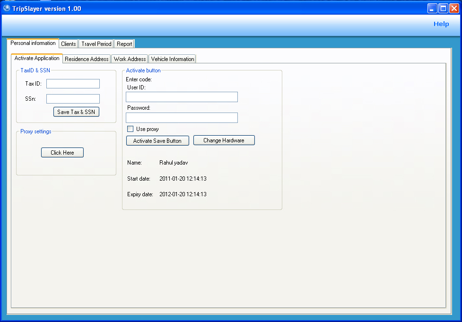
Task: Click the Proxy settings Click Here button
Action: pyautogui.click(x=62, y=153)
